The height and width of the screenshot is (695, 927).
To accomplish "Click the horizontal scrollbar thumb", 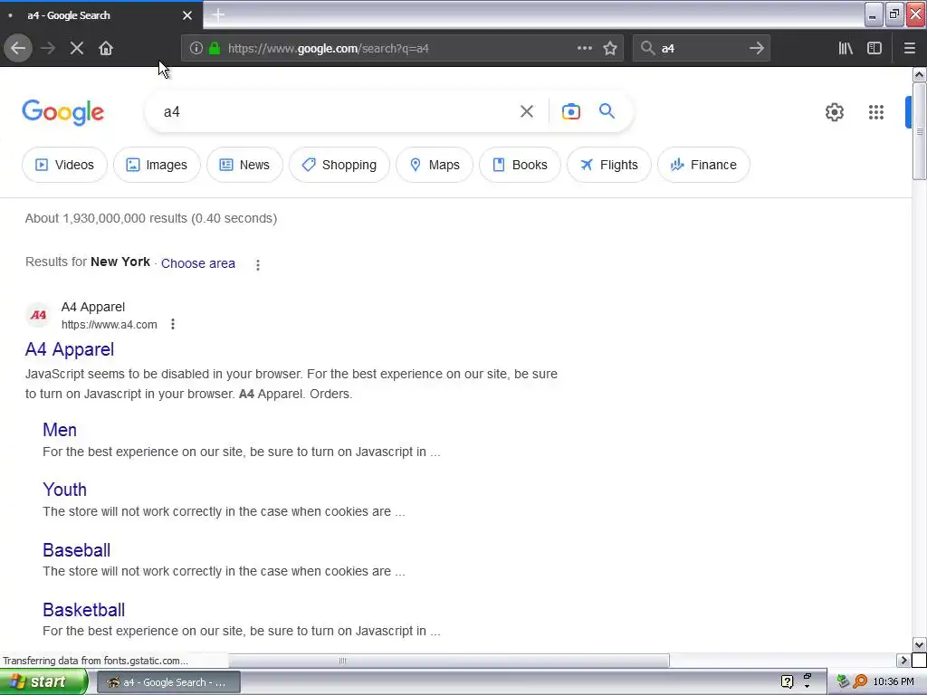I will (x=449, y=660).
